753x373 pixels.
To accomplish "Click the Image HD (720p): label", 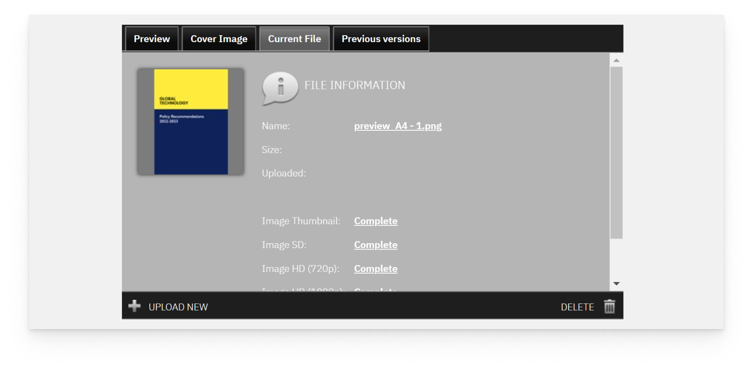I will point(301,268).
